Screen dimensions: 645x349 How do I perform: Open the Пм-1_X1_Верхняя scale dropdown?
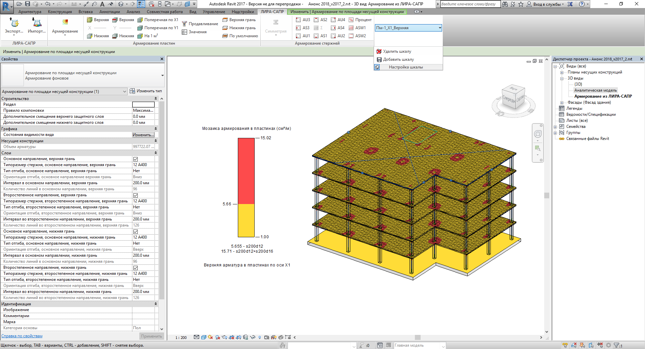click(439, 28)
